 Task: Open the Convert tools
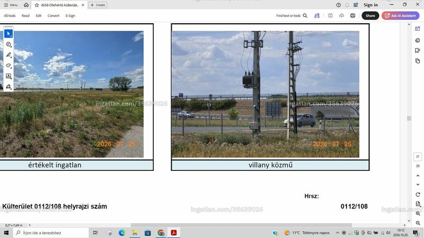tap(54, 16)
